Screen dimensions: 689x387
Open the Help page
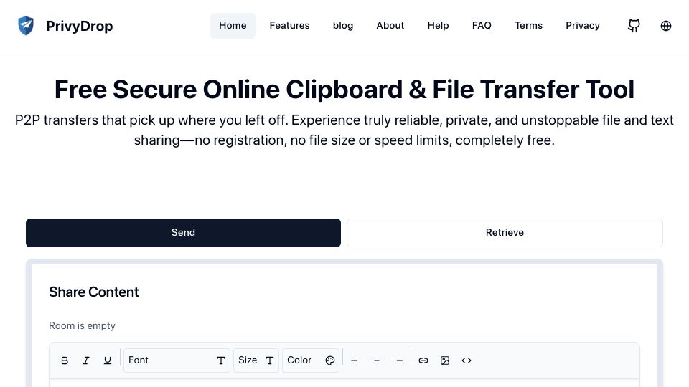click(438, 26)
